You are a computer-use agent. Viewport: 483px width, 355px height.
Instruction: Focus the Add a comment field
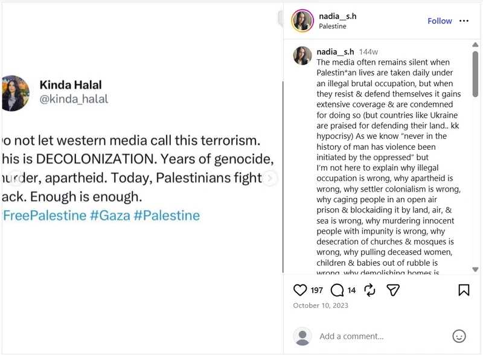(382, 336)
